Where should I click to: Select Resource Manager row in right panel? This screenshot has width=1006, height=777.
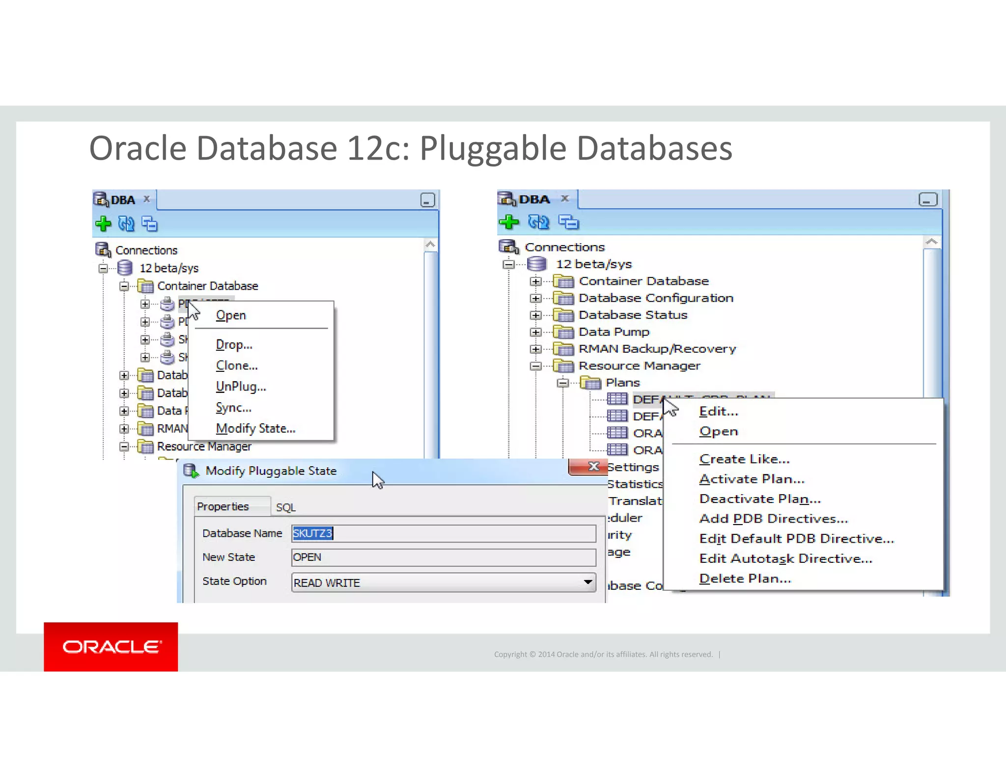click(x=639, y=366)
